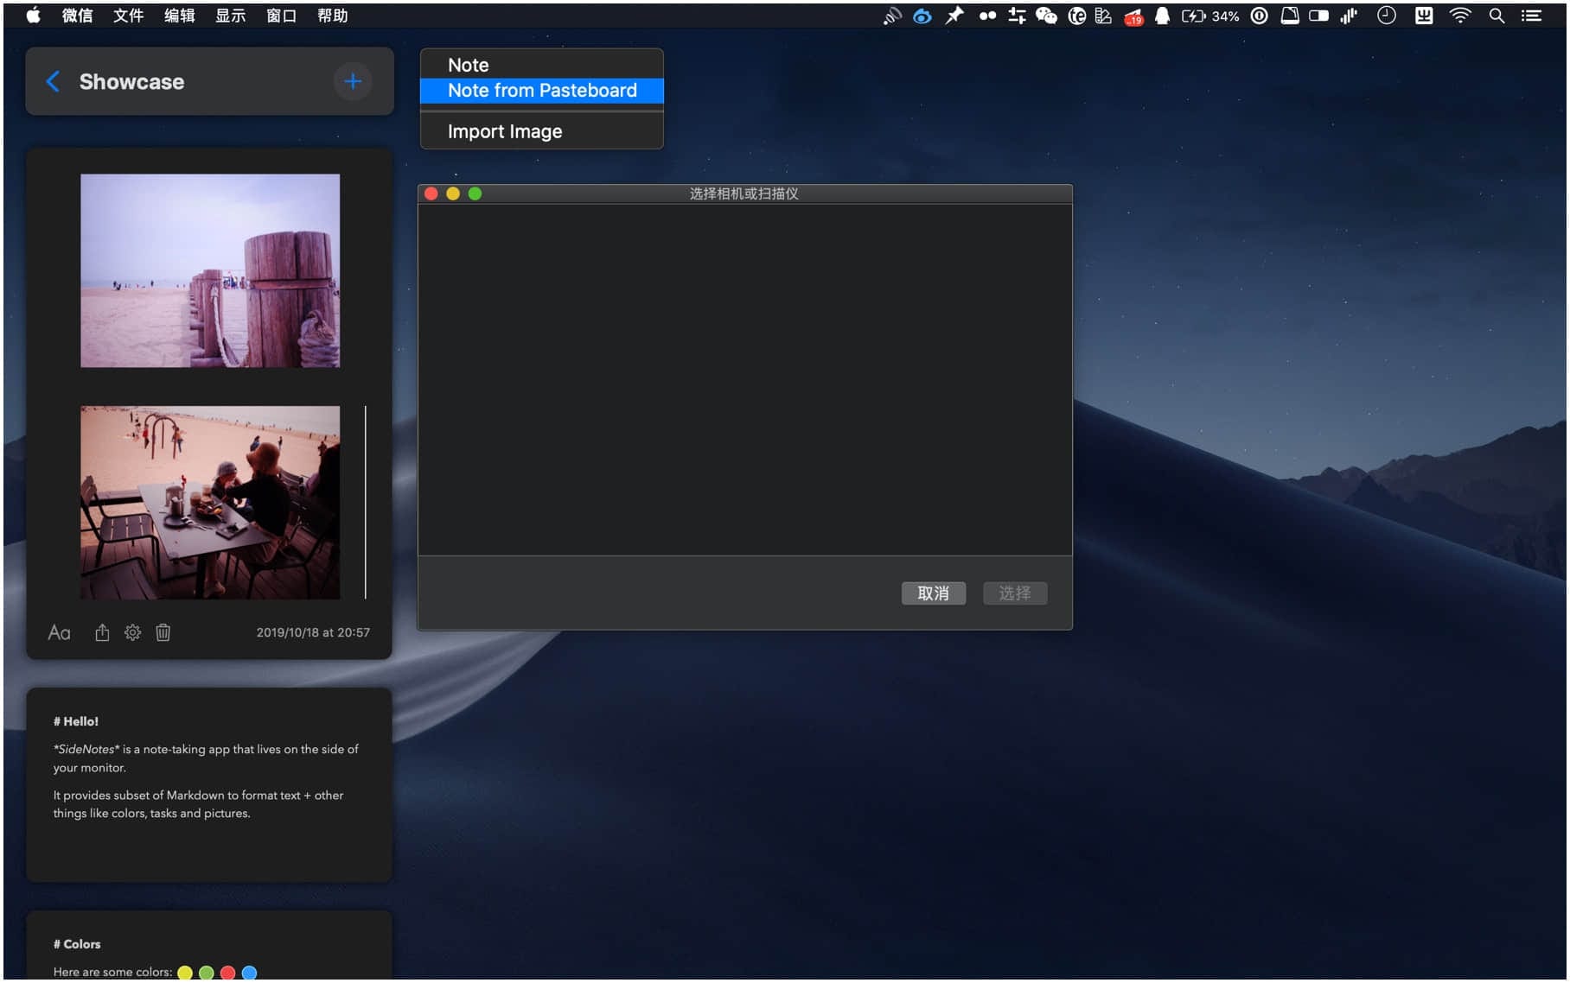Open the Wi-Fi status menu
Viewport: 1570px width, 983px height.
pyautogui.click(x=1460, y=16)
